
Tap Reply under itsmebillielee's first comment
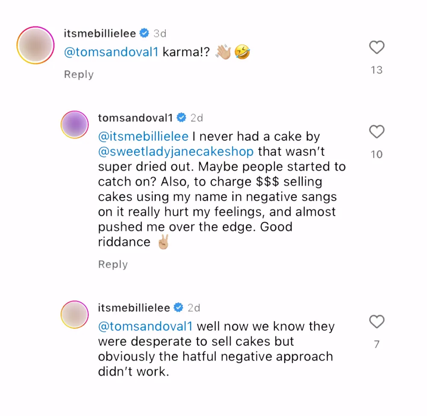coord(79,74)
